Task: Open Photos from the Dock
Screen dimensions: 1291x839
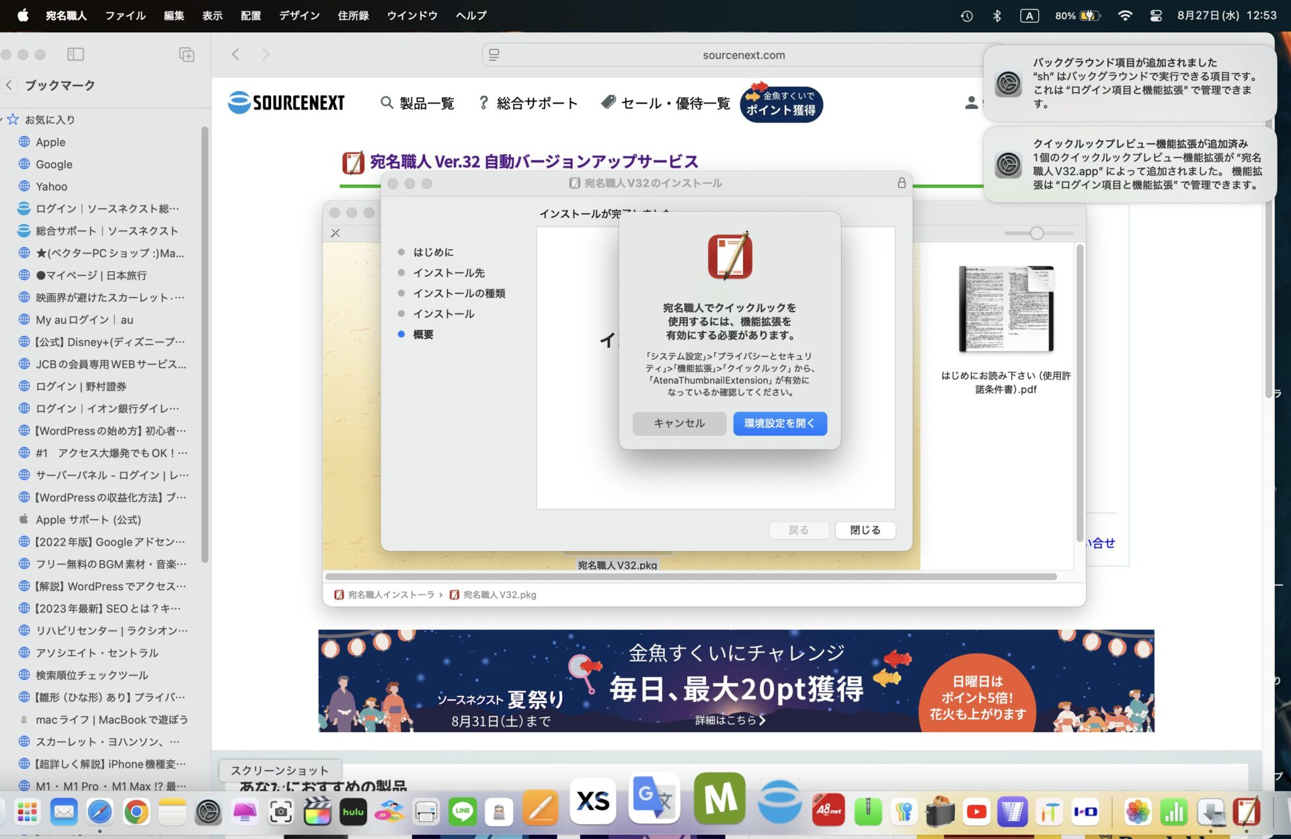Action: 1138,811
